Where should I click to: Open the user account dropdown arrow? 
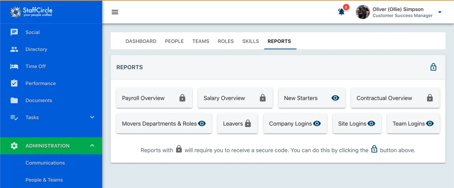440,12
